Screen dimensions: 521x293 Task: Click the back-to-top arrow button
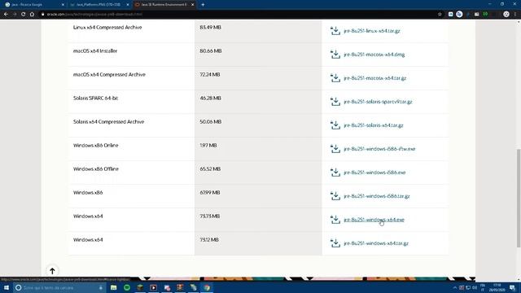[x=52, y=271]
